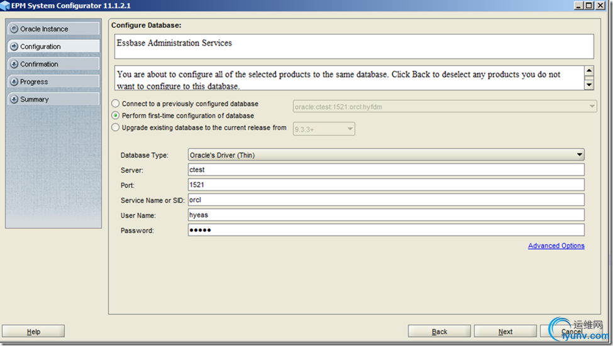The height and width of the screenshot is (346, 613).
Task: Click the Progress step icon
Action: (14, 82)
